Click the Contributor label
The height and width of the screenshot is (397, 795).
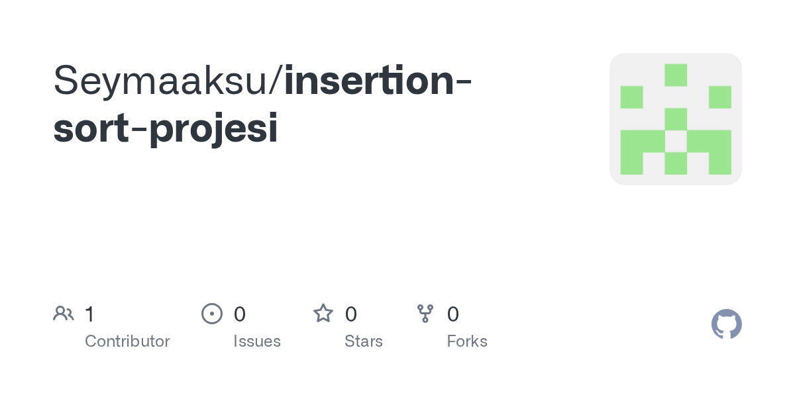pos(127,341)
